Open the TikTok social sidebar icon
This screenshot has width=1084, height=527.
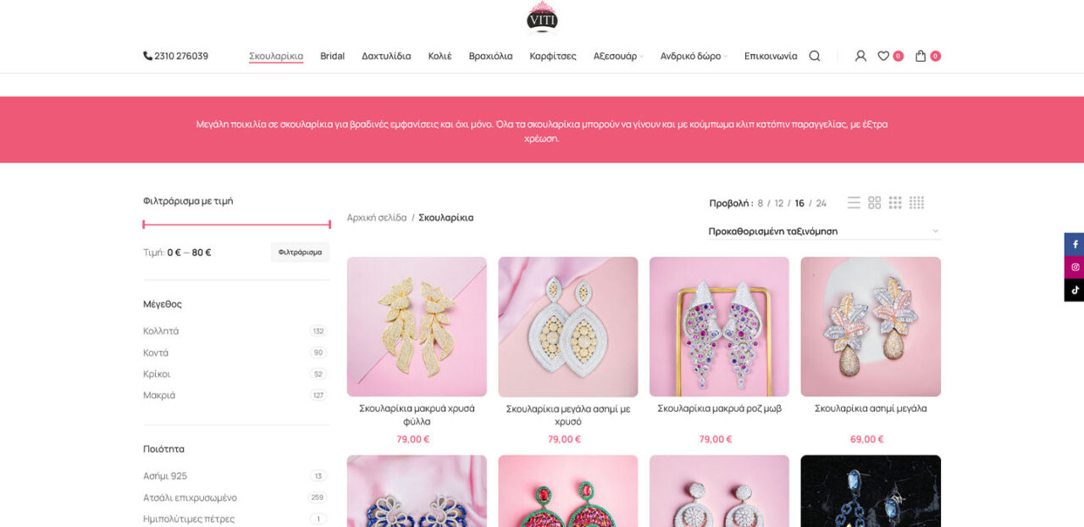pyautogui.click(x=1074, y=290)
